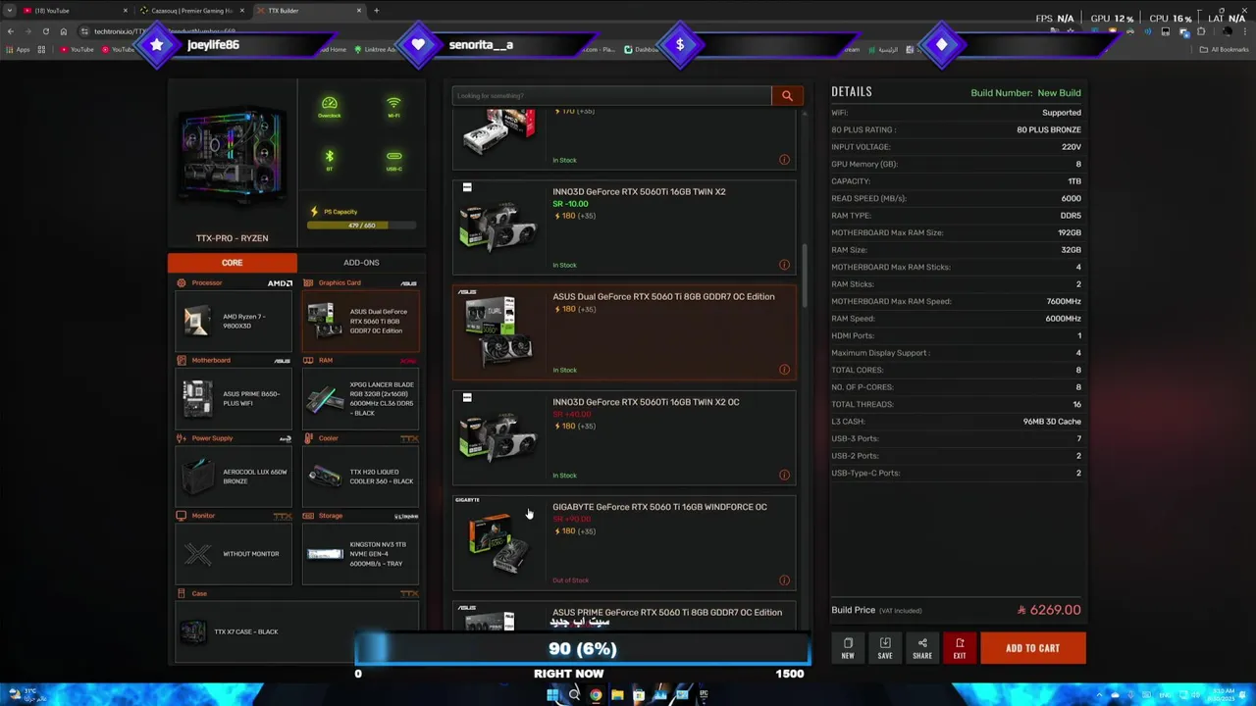1256x706 pixels.
Task: Click the product search input field
Action: point(612,95)
